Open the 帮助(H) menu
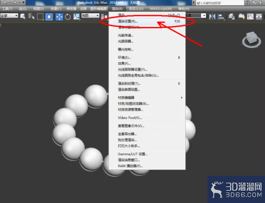Viewport: 265px width, 203px height. click(184, 9)
